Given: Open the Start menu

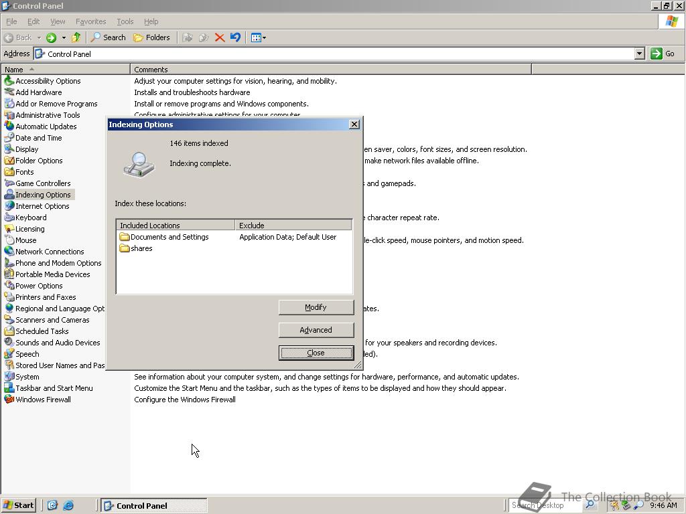Looking at the screenshot, I should (x=18, y=505).
